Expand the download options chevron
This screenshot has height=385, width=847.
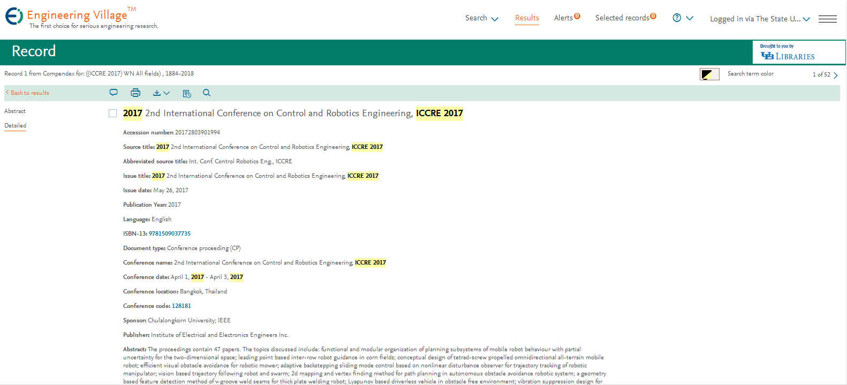coord(167,93)
